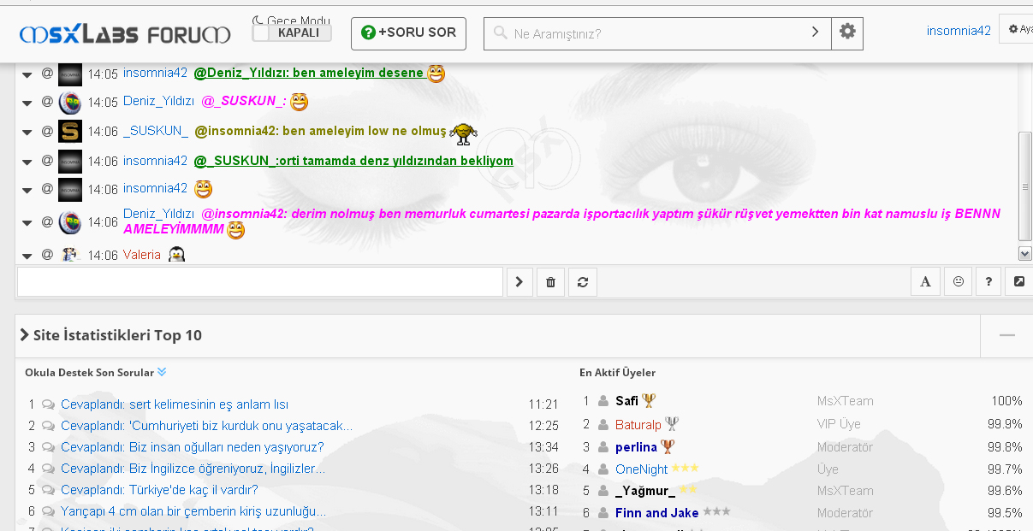Expand the dropdown arrow beside Valeria's message
The width and height of the screenshot is (1033, 531).
pos(27,255)
